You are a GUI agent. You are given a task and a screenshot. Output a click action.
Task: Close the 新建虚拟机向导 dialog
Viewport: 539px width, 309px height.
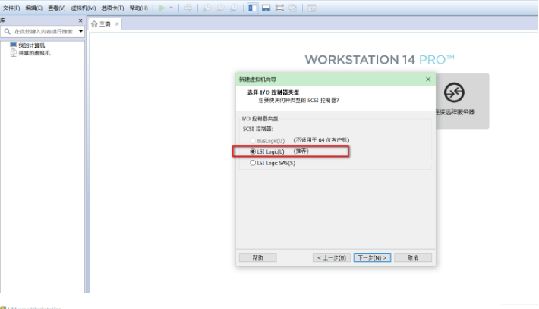pyautogui.click(x=428, y=80)
